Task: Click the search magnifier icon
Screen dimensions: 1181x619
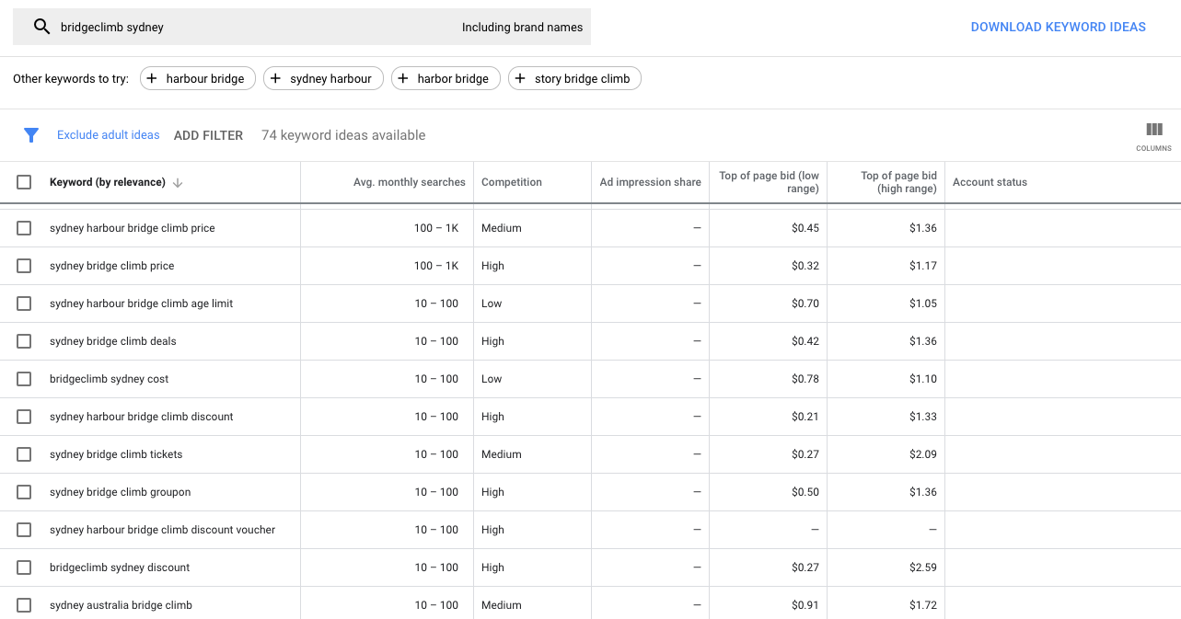Action: coord(41,27)
